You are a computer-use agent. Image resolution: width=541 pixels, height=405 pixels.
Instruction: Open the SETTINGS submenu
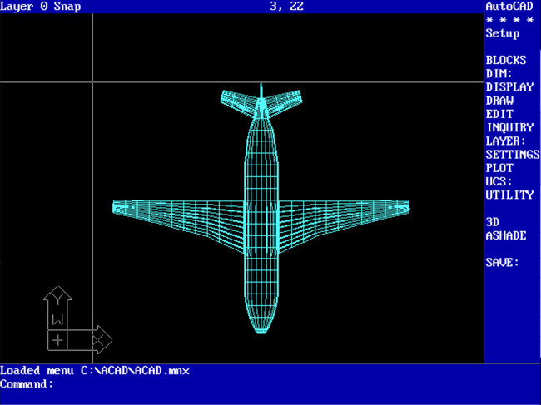point(513,154)
